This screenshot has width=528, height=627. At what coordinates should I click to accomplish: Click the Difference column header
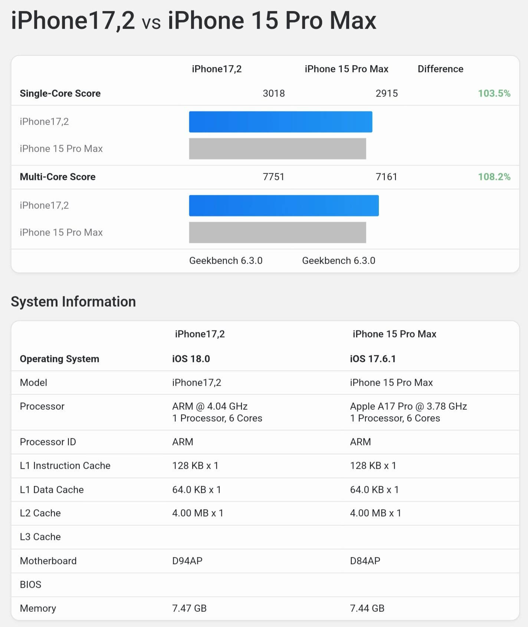440,69
